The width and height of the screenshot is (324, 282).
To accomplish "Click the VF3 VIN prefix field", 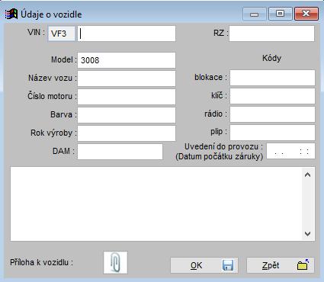I will [x=62, y=34].
